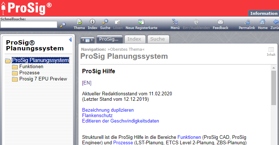279x145 pixels.
Task: Open Neue Registerkarte
Action: click(x=142, y=24)
